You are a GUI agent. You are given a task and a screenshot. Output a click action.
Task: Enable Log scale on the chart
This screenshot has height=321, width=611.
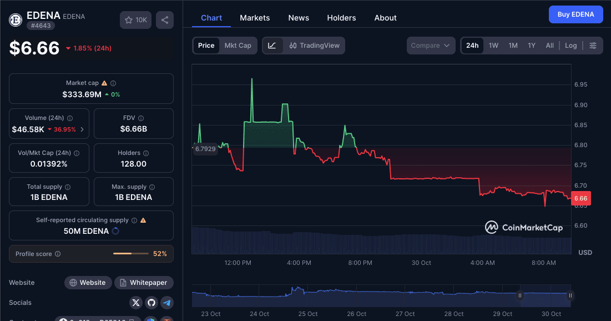coord(570,45)
